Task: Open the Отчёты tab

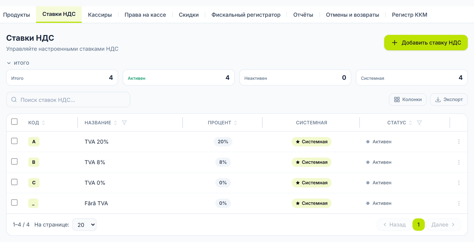Action: click(303, 15)
